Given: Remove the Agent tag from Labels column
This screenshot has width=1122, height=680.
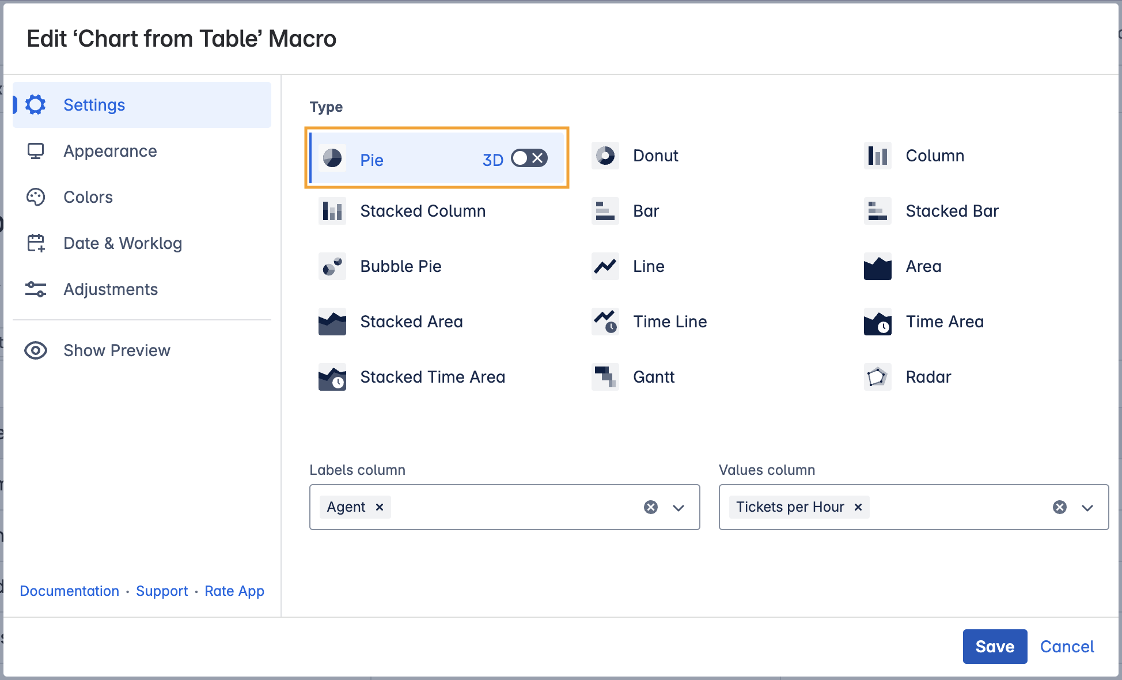Looking at the screenshot, I should click(380, 507).
